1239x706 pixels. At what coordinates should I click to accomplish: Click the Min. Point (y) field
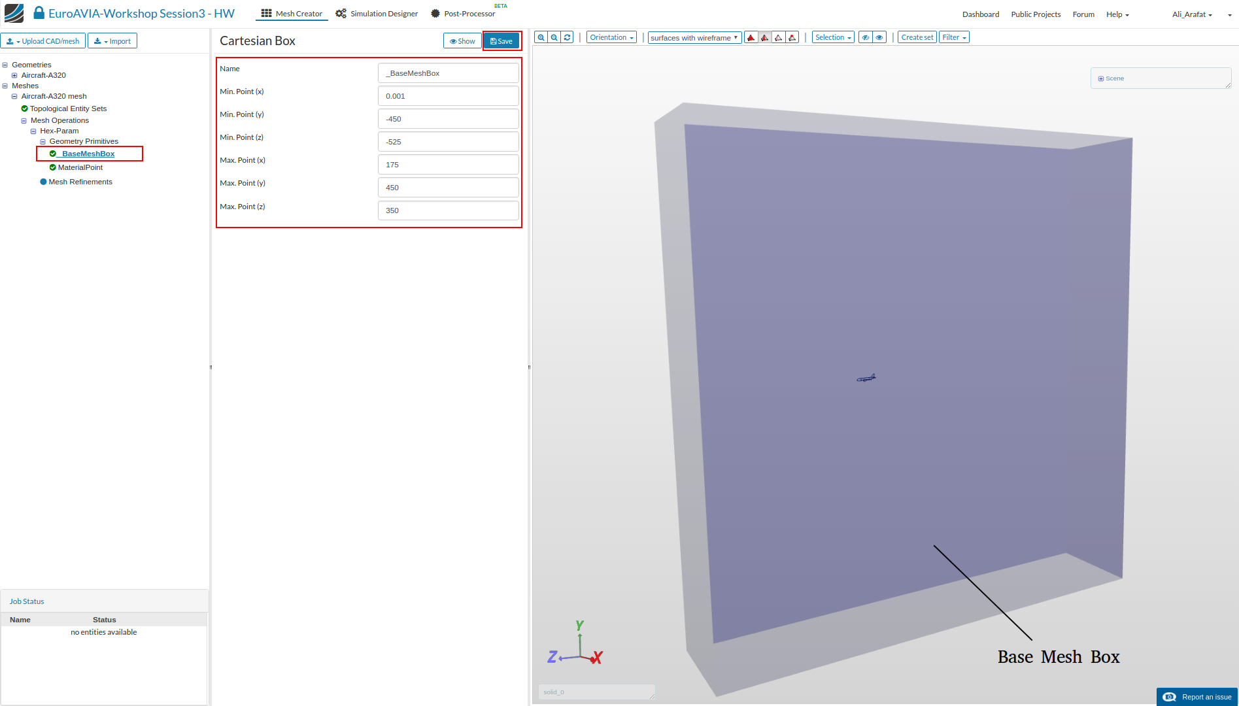click(449, 119)
